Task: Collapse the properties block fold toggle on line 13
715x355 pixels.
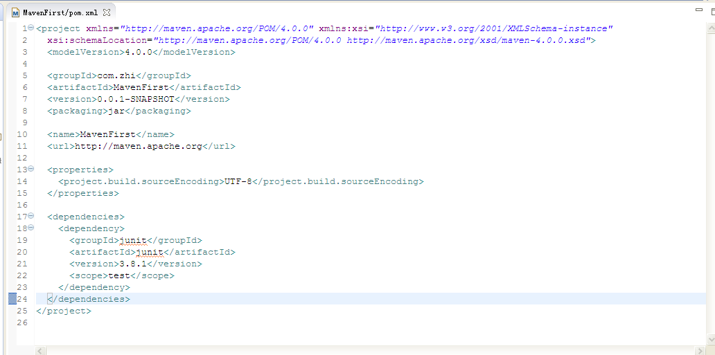Action: click(x=31, y=169)
